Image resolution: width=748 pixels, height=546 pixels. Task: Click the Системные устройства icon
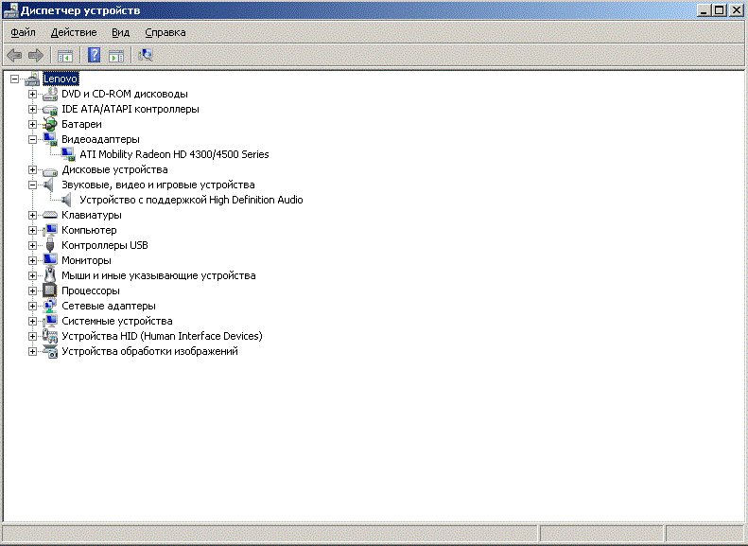click(50, 321)
